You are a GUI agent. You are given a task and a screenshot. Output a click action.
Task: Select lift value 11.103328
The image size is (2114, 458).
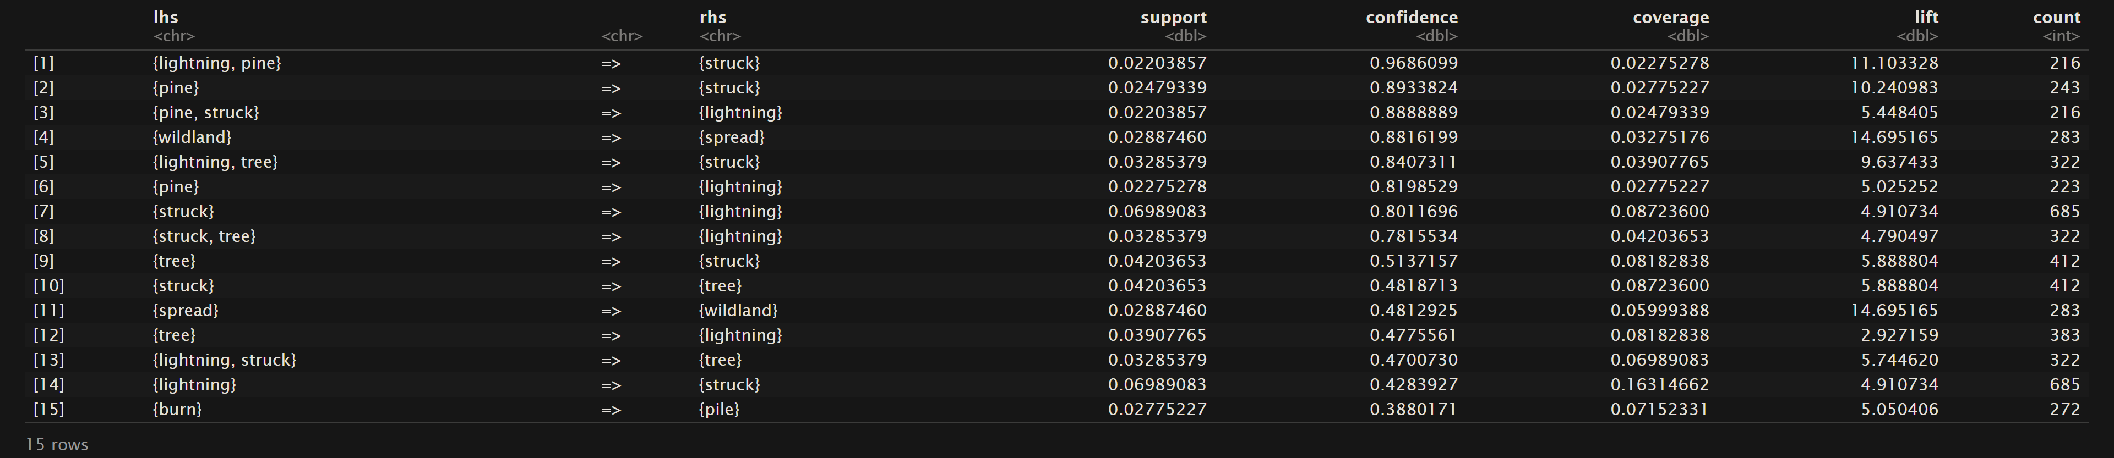click(x=1893, y=63)
